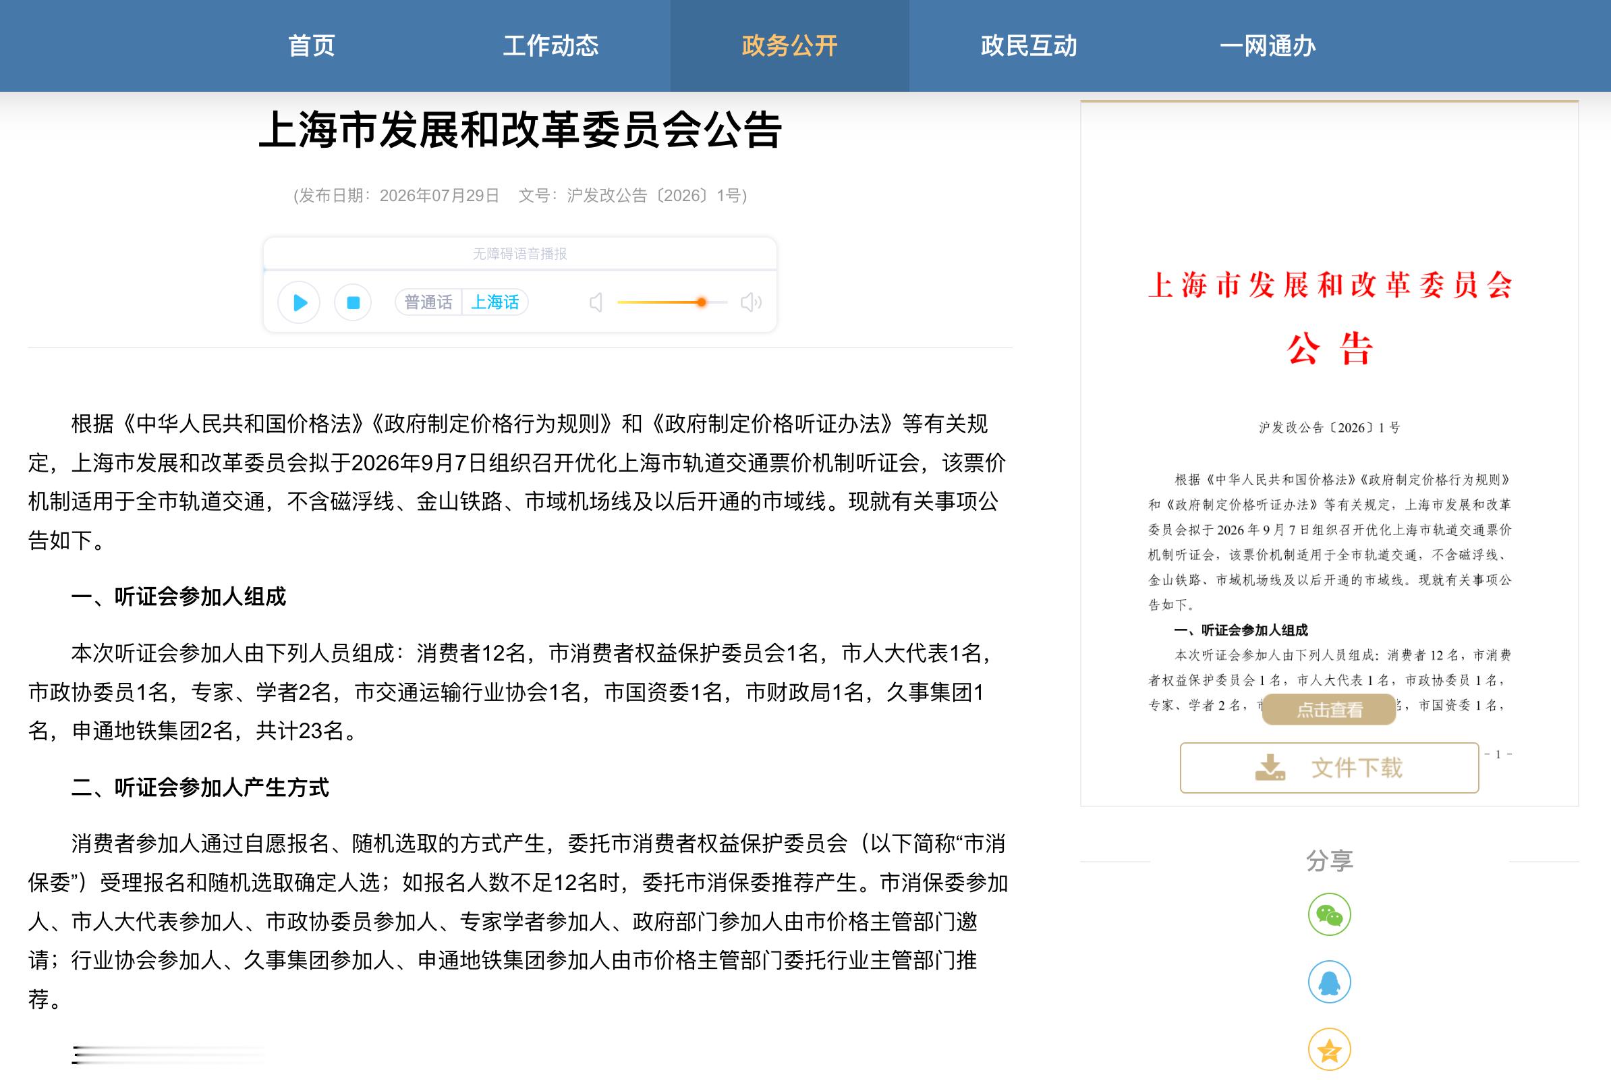The width and height of the screenshot is (1611, 1081).
Task: Click the 分享 section label
Action: point(1329,861)
